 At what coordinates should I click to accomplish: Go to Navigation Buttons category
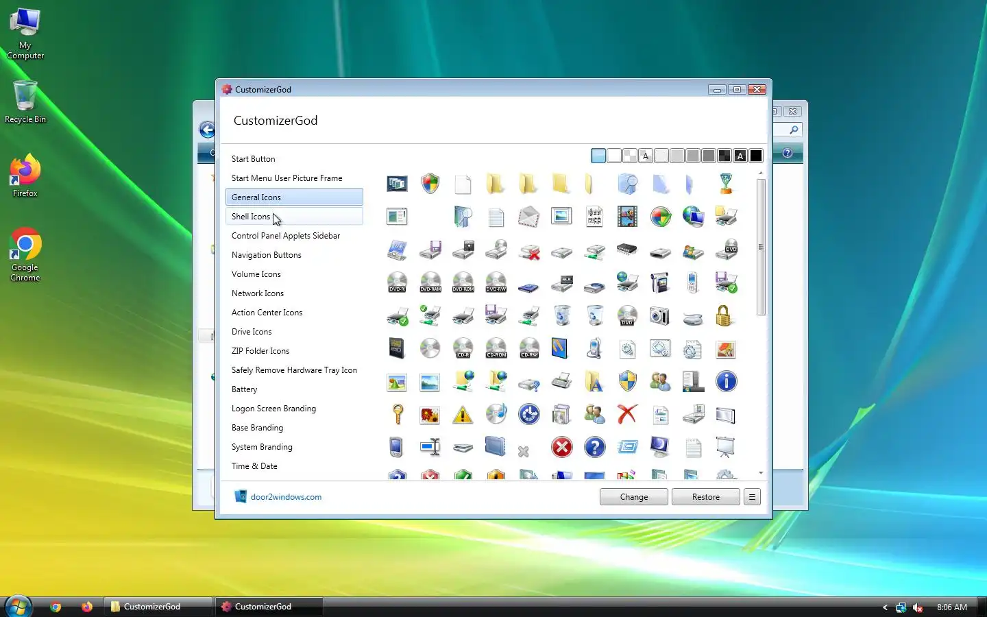pyautogui.click(x=294, y=254)
